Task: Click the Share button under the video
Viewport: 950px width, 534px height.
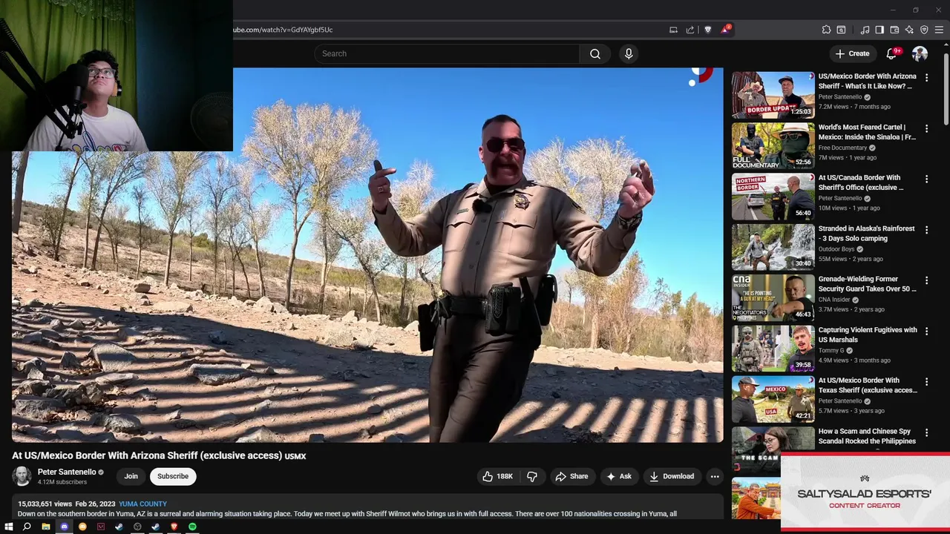Action: click(571, 476)
